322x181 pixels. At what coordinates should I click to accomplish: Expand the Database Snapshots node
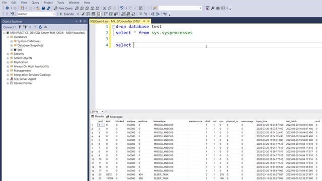click(12, 45)
